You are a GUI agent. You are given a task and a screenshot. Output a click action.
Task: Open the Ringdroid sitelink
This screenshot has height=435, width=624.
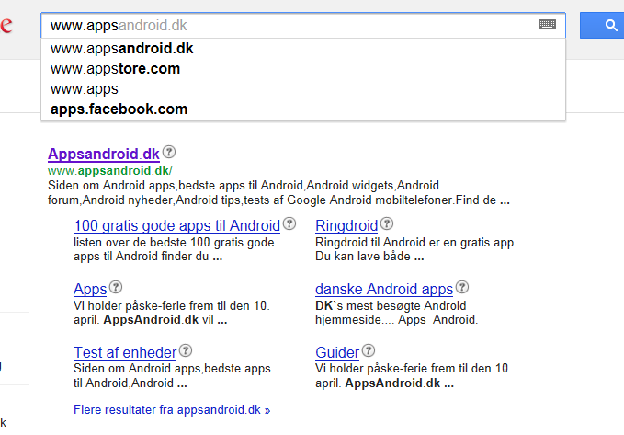point(346,225)
